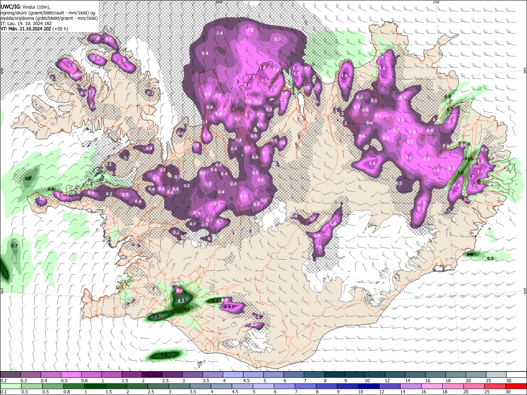Click the 'UWC/IG: Vindur (10m)' title text

pyautogui.click(x=26, y=7)
